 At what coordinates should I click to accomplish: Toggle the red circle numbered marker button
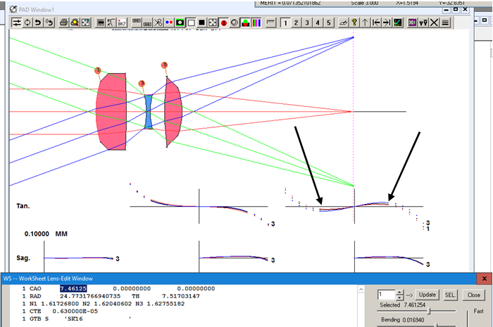(223, 23)
